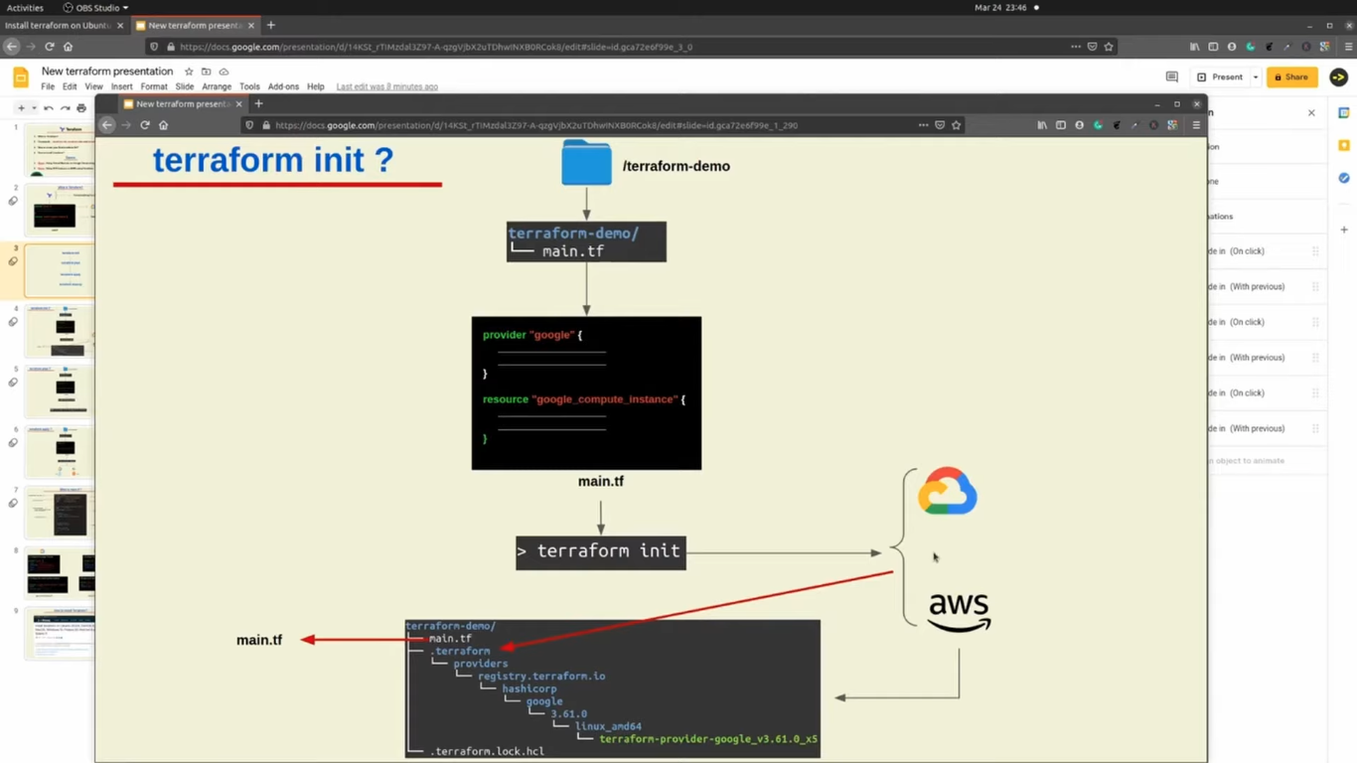1357x763 pixels.
Task: Click the yellow Share button
Action: pyautogui.click(x=1291, y=76)
